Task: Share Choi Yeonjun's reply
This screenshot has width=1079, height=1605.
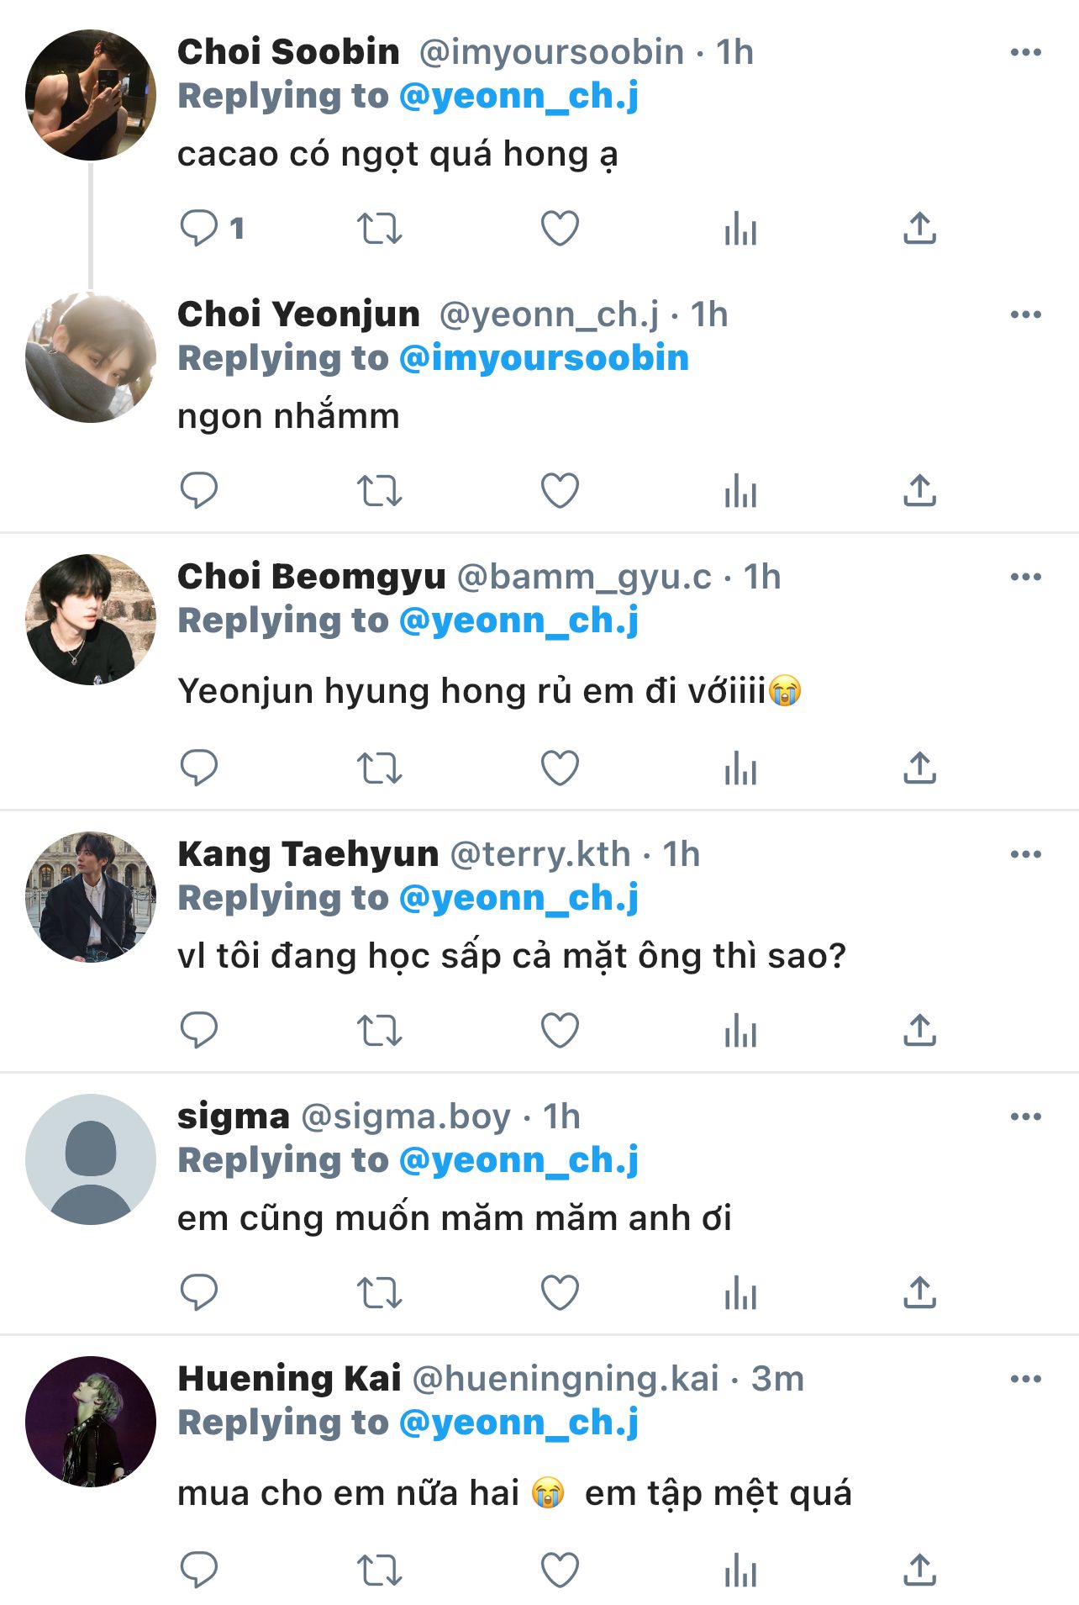Action: point(919,491)
